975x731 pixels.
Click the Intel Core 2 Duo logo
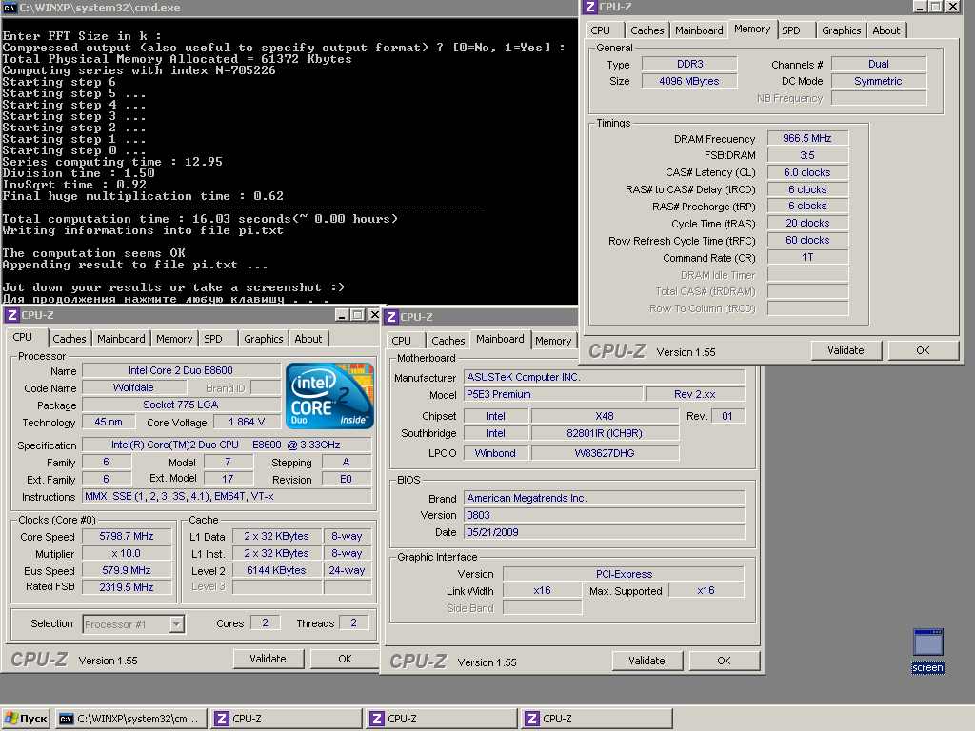tap(329, 396)
